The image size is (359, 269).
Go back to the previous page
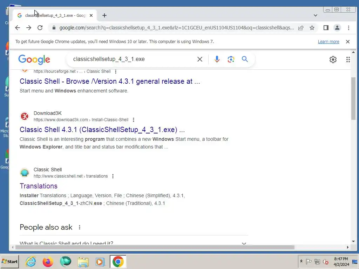(18, 28)
